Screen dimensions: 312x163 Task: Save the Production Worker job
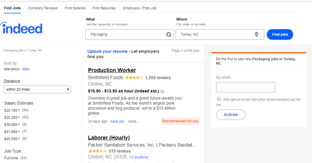[117, 121]
